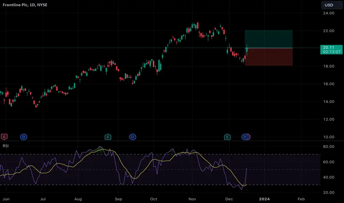
Task: Click the 24.00 price axis label
Action: click(x=328, y=13)
